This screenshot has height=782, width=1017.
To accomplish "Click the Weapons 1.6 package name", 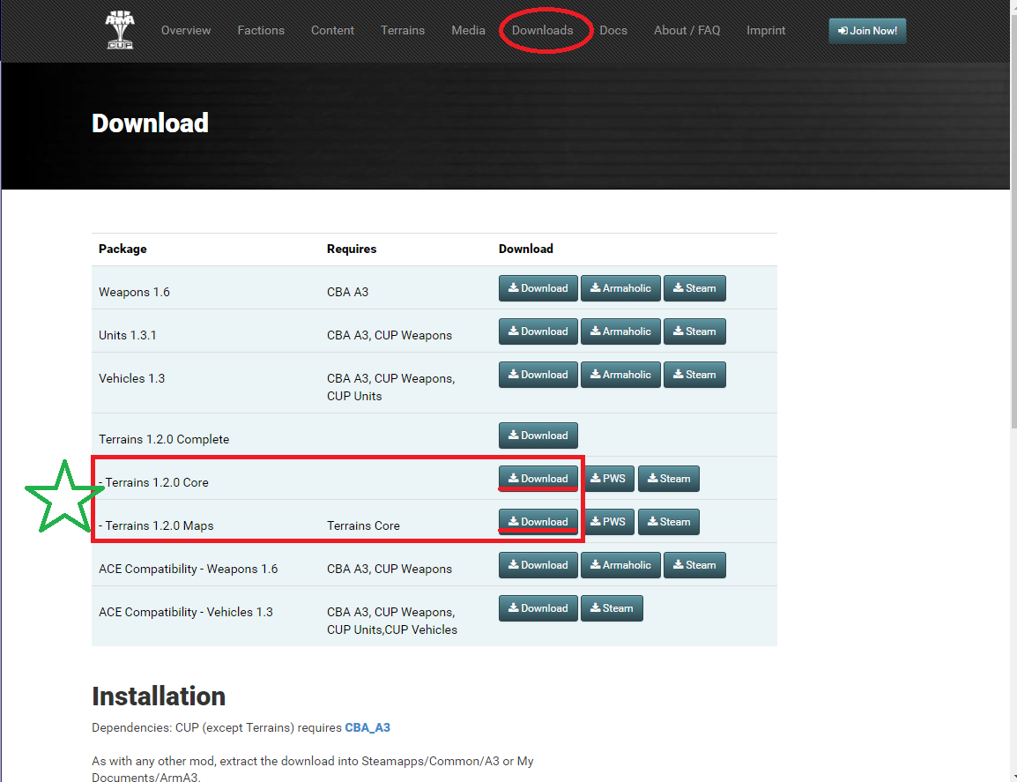I will pyautogui.click(x=134, y=292).
